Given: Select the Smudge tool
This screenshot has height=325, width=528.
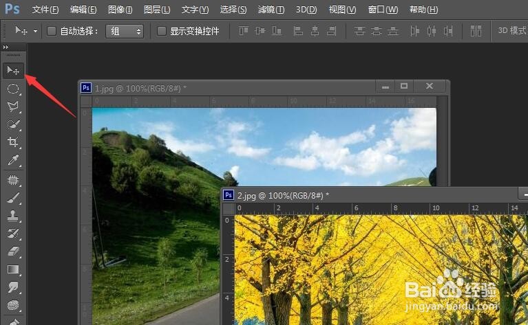Looking at the screenshot, I should (13, 288).
